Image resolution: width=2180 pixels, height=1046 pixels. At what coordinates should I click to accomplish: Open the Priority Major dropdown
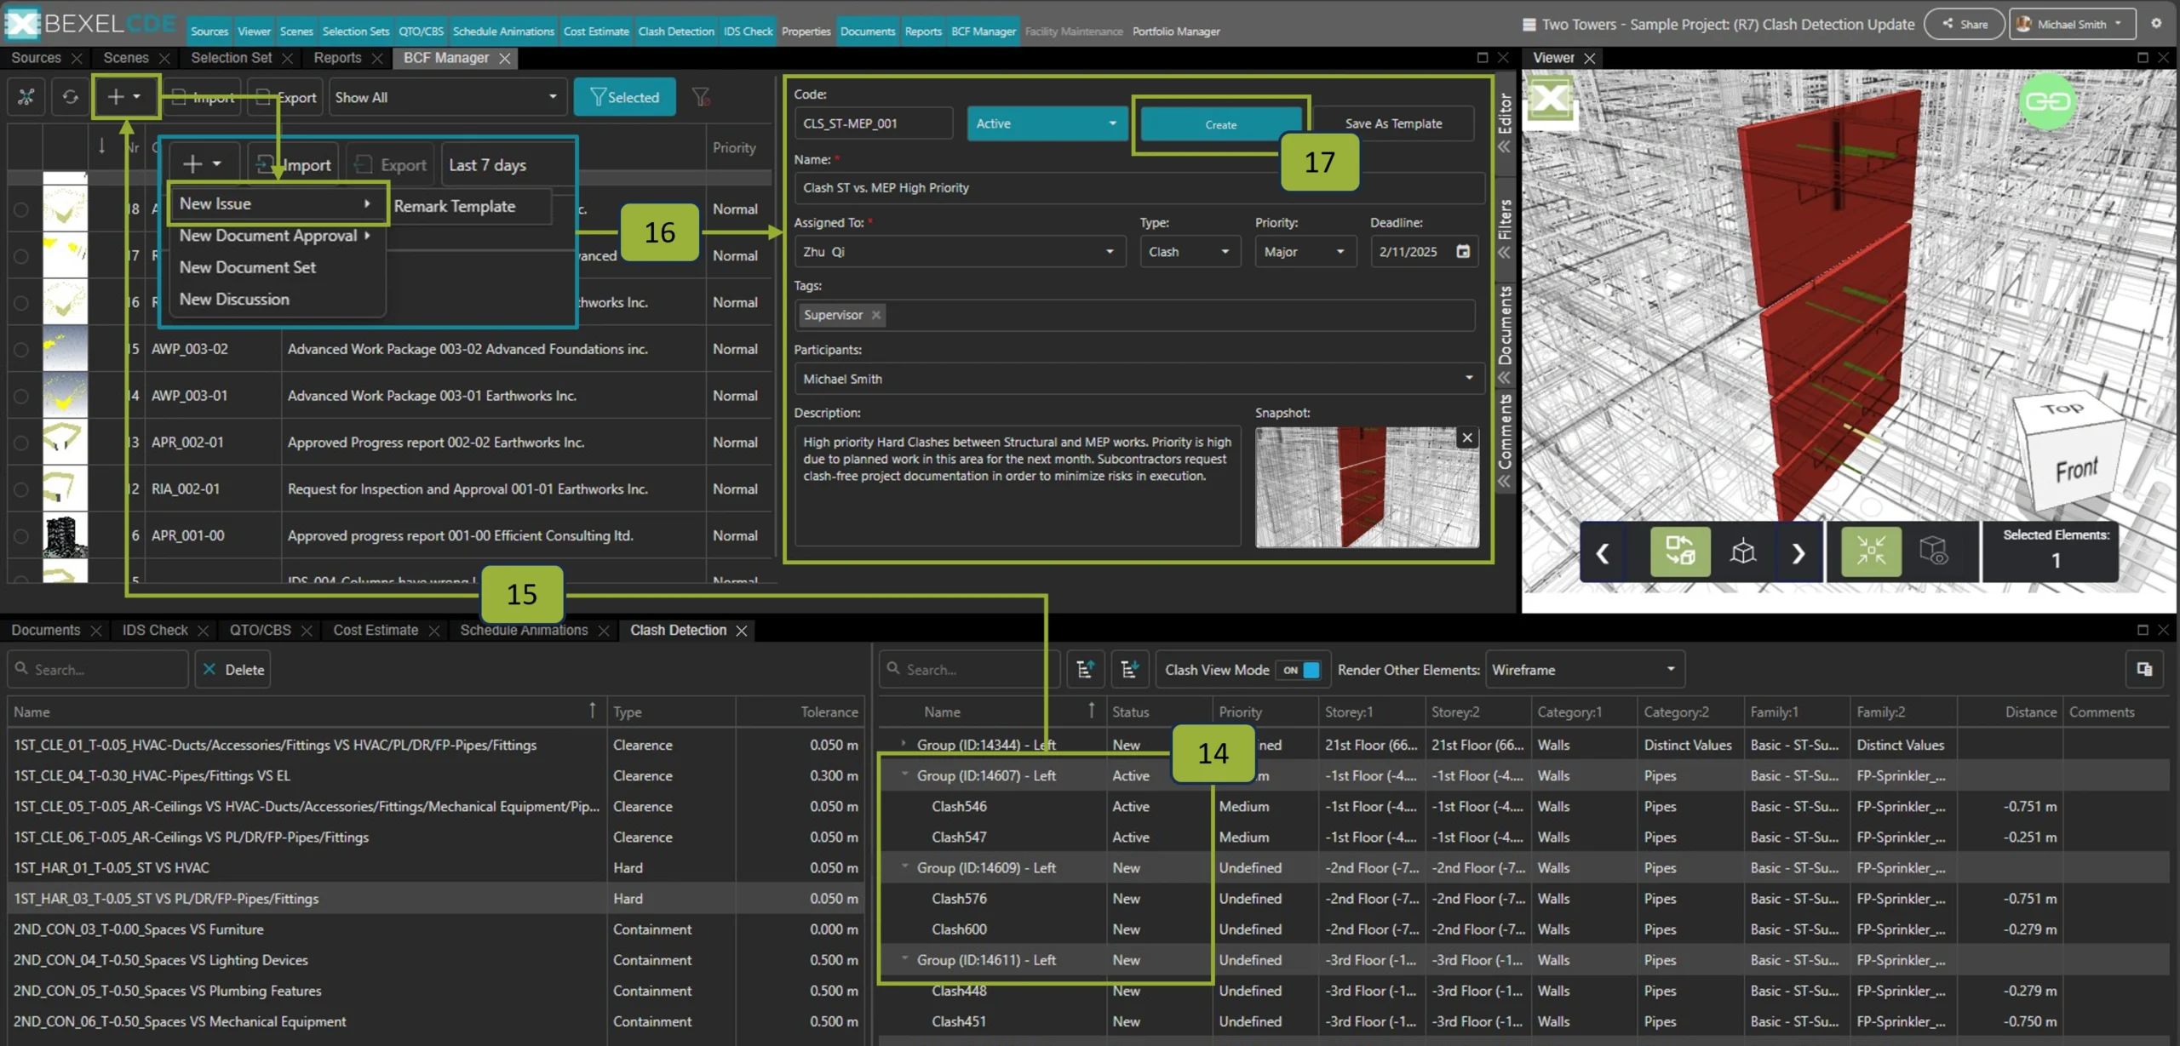click(x=1305, y=252)
